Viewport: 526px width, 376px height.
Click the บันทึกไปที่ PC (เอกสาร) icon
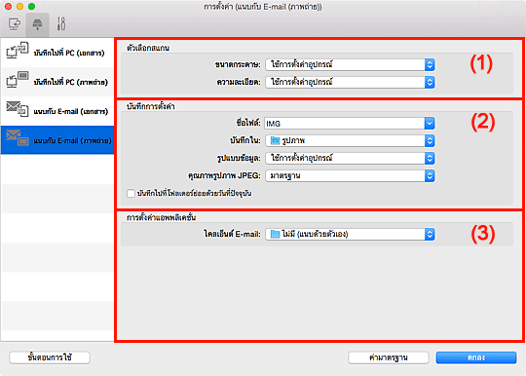[x=18, y=51]
